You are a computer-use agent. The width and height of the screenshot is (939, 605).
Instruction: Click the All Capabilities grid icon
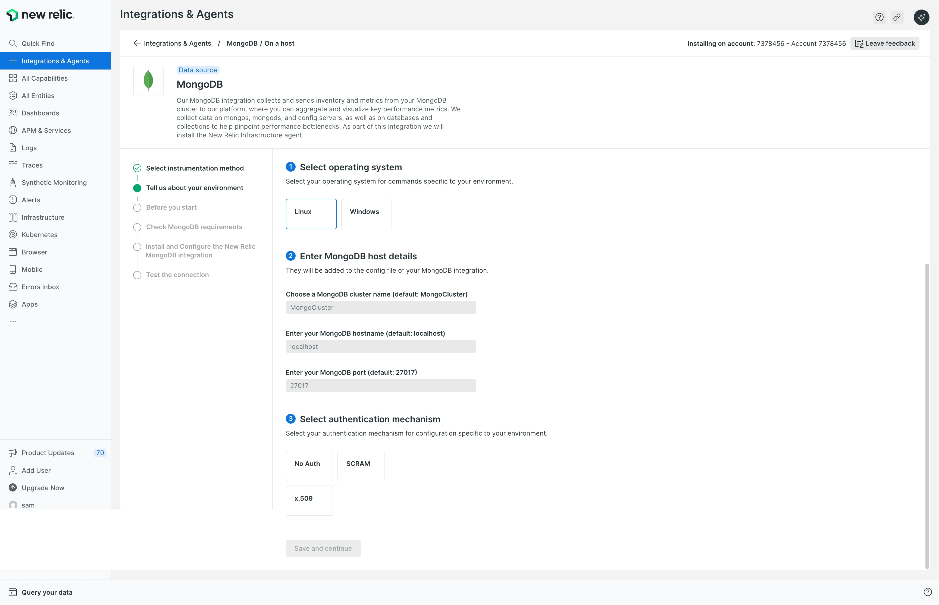tap(13, 78)
